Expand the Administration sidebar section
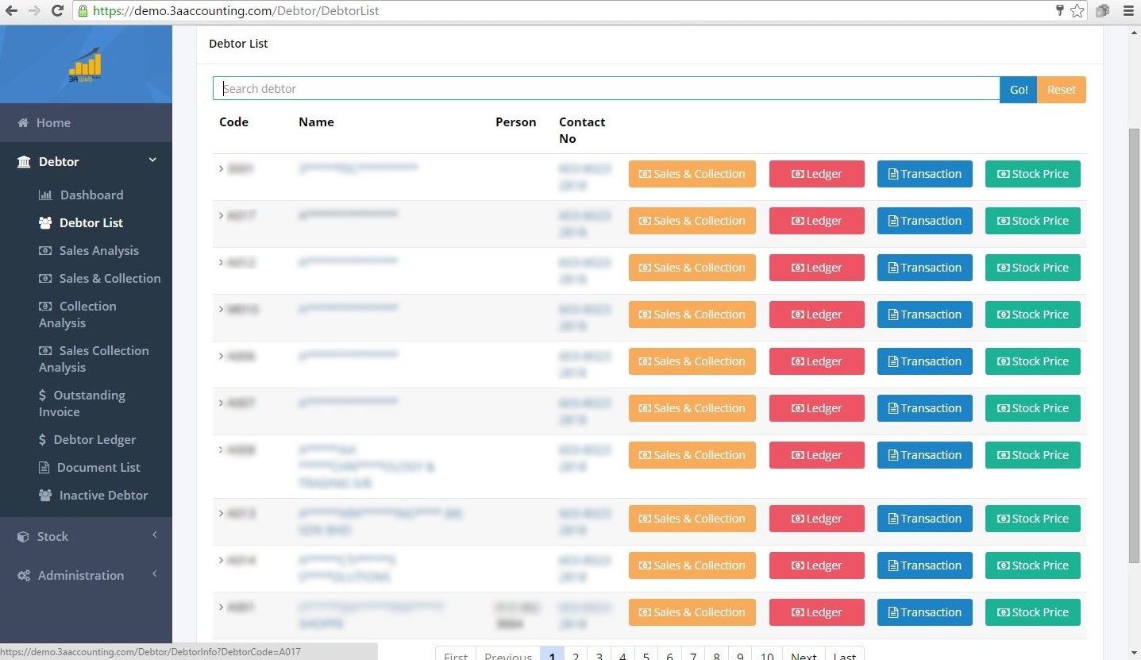The image size is (1141, 660). coord(155,574)
